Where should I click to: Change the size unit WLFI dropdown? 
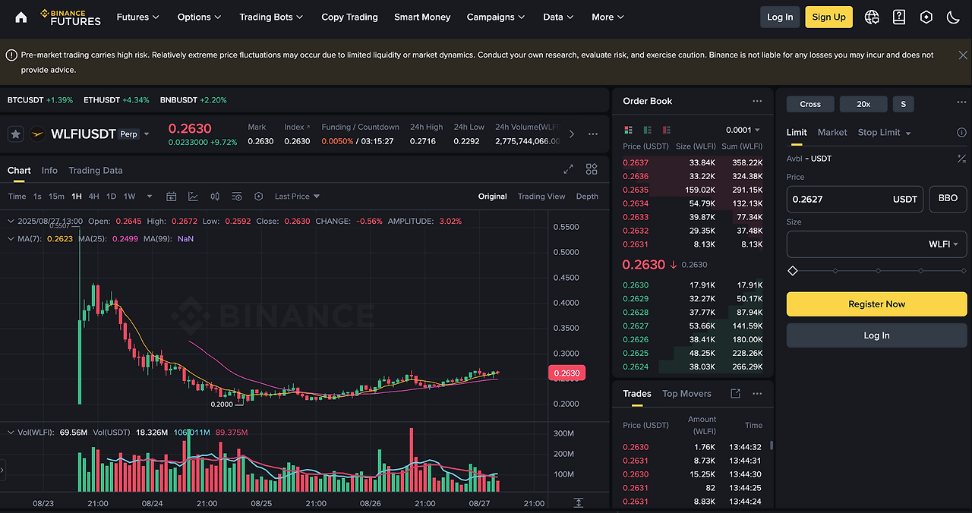pyautogui.click(x=943, y=244)
